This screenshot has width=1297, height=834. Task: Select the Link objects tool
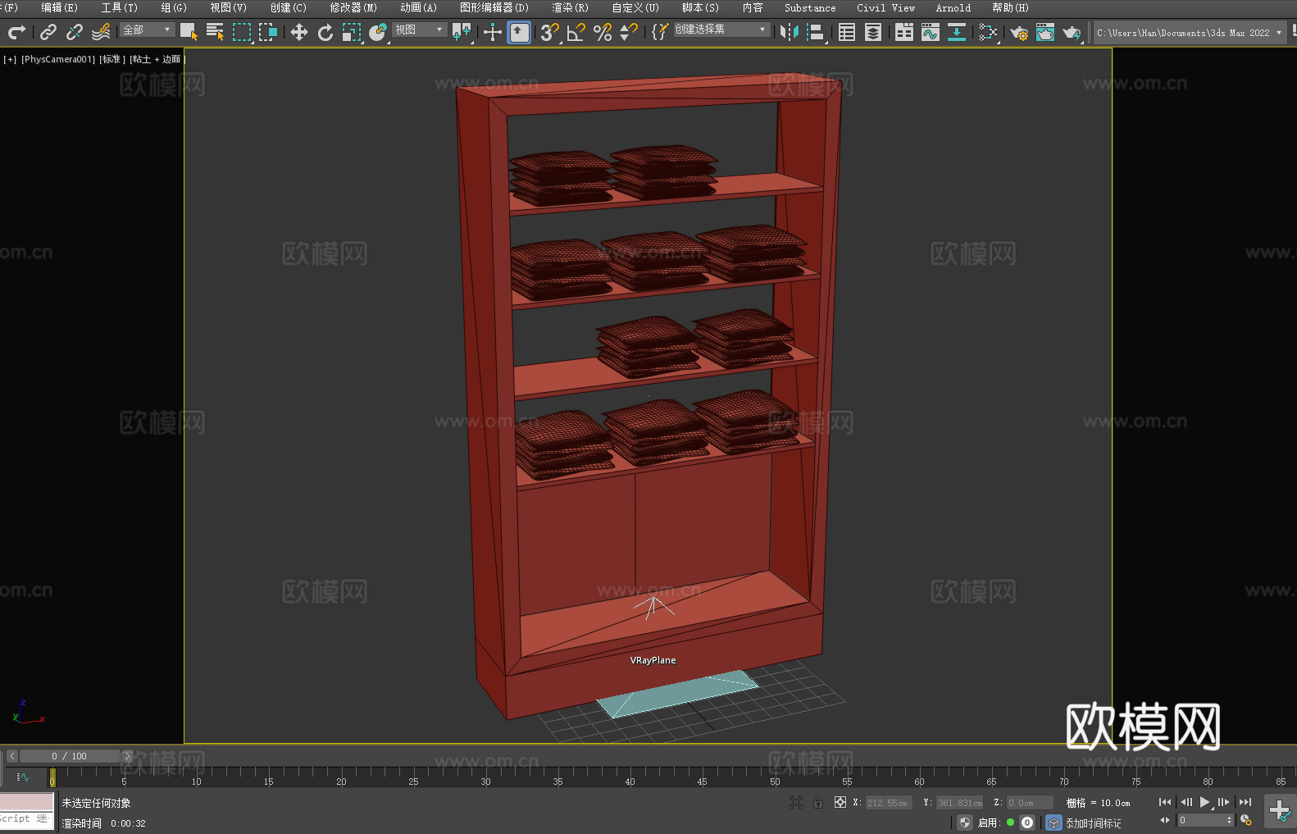click(48, 32)
